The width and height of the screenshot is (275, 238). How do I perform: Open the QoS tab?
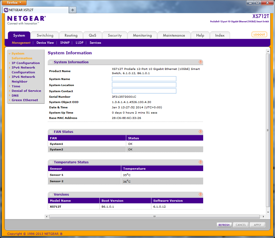93,35
